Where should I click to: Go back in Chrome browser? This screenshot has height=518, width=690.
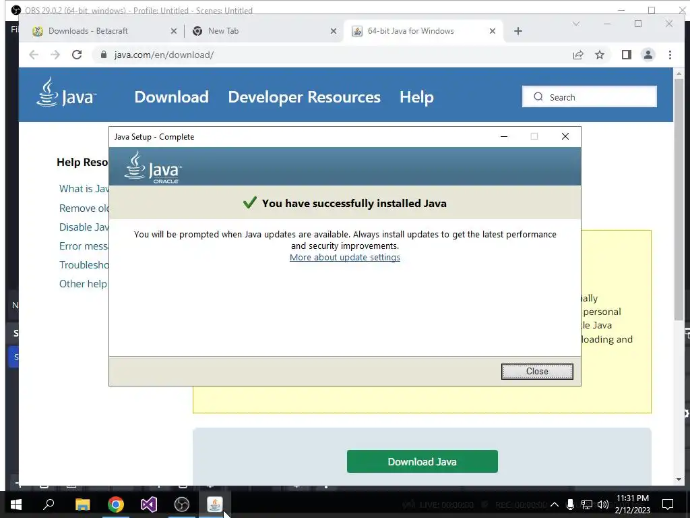click(34, 55)
